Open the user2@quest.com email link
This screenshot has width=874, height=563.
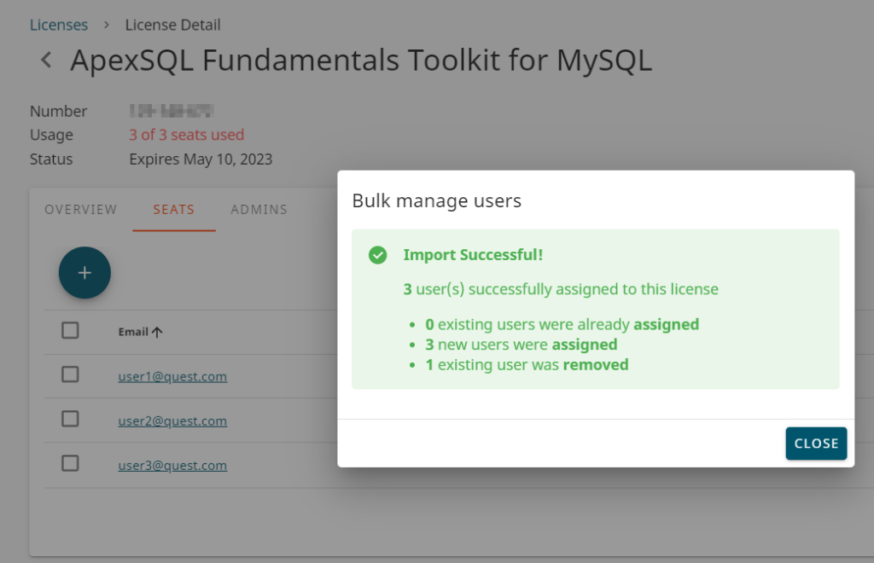tap(172, 421)
